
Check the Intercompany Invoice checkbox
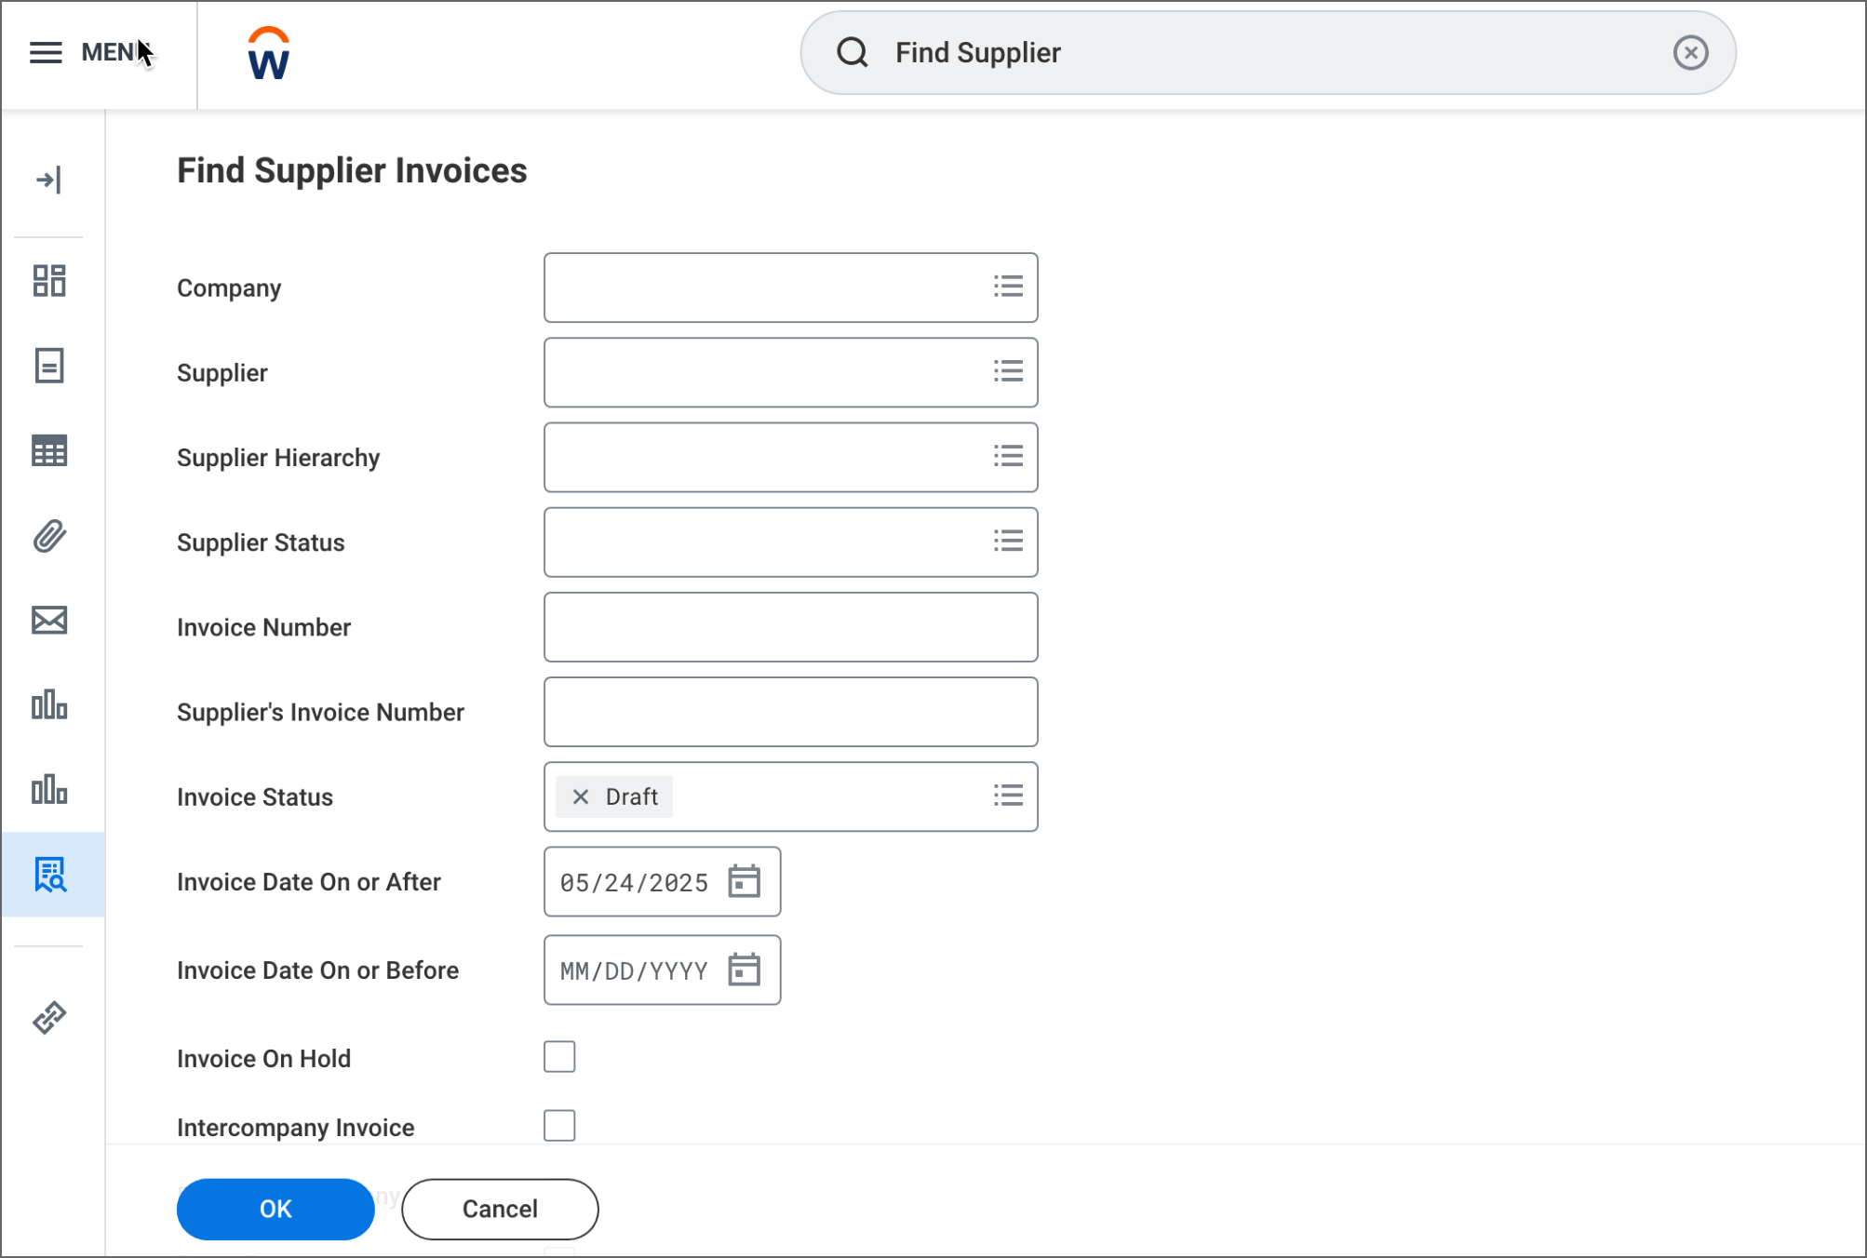[x=559, y=1125]
